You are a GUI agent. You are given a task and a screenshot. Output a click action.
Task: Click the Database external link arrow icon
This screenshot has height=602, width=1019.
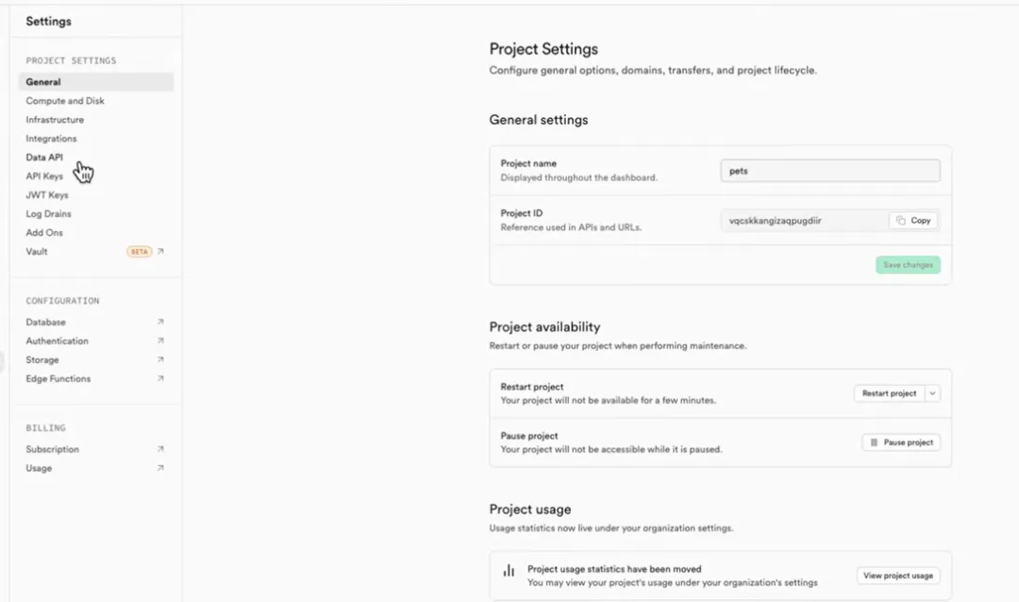pos(160,323)
